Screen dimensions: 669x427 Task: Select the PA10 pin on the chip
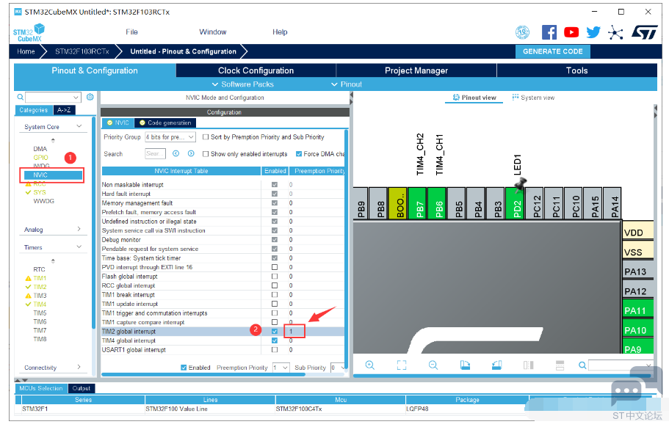[x=638, y=330]
